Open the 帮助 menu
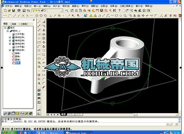184x134 pixels. (x=149, y=6)
